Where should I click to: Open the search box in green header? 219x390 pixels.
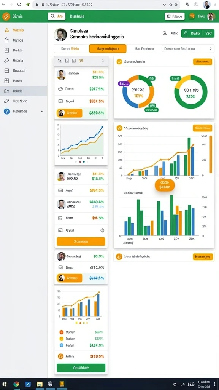57,16
